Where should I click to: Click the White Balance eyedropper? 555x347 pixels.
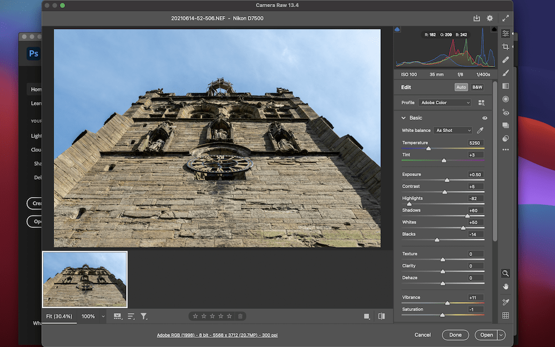coord(480,130)
